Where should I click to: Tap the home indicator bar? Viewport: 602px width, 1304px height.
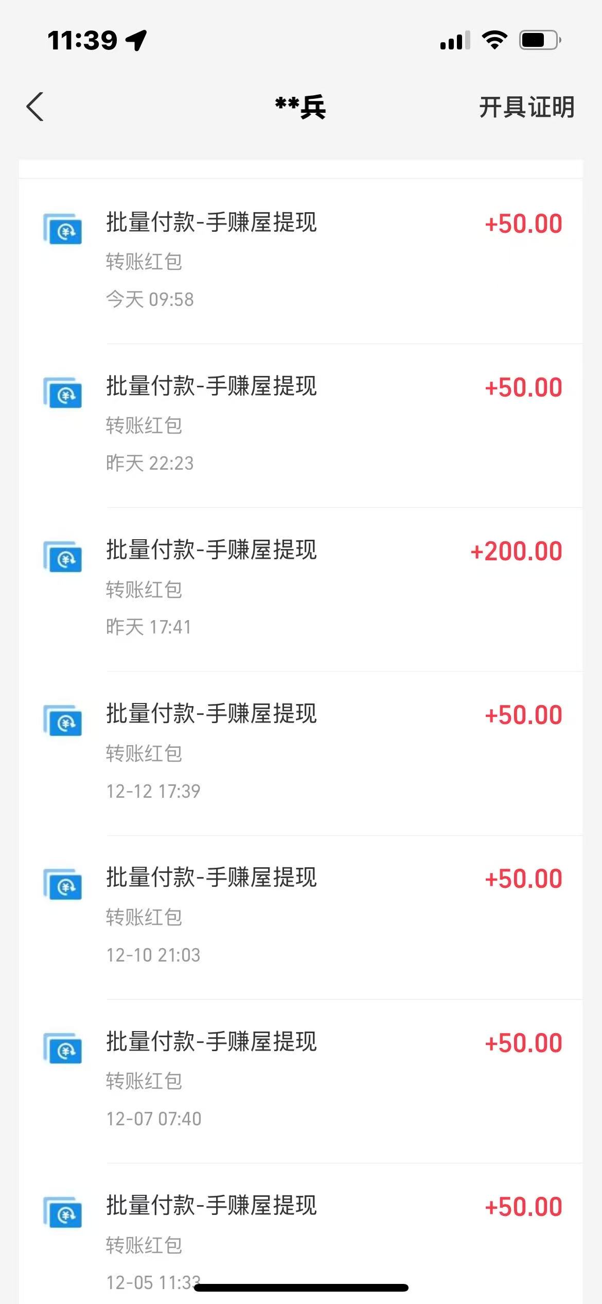(x=301, y=1288)
